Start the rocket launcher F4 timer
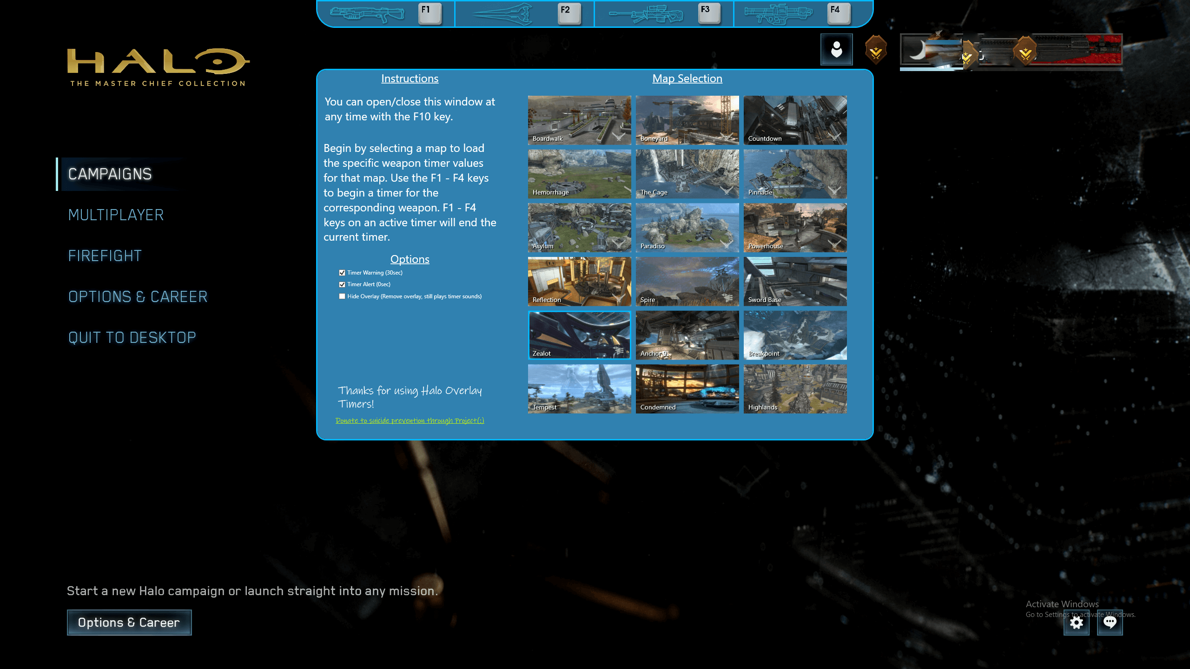This screenshot has height=669, width=1190. [779, 14]
